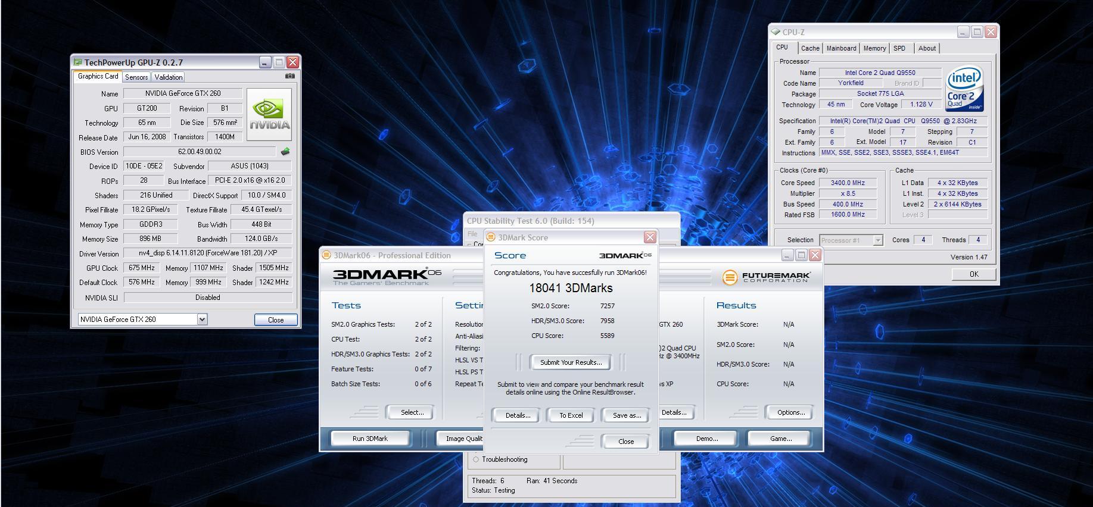This screenshot has height=507, width=1093.
Task: Click the Close button in GPU-Z
Action: 276,320
